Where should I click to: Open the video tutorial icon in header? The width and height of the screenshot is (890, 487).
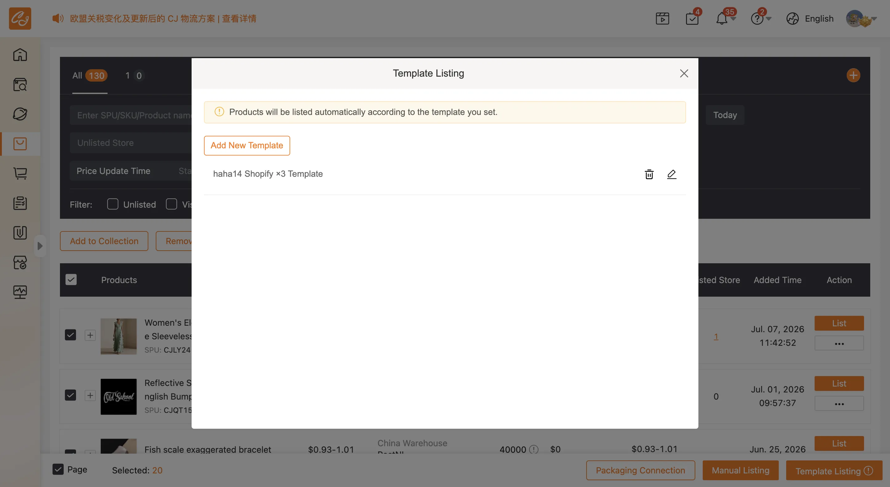tap(662, 18)
